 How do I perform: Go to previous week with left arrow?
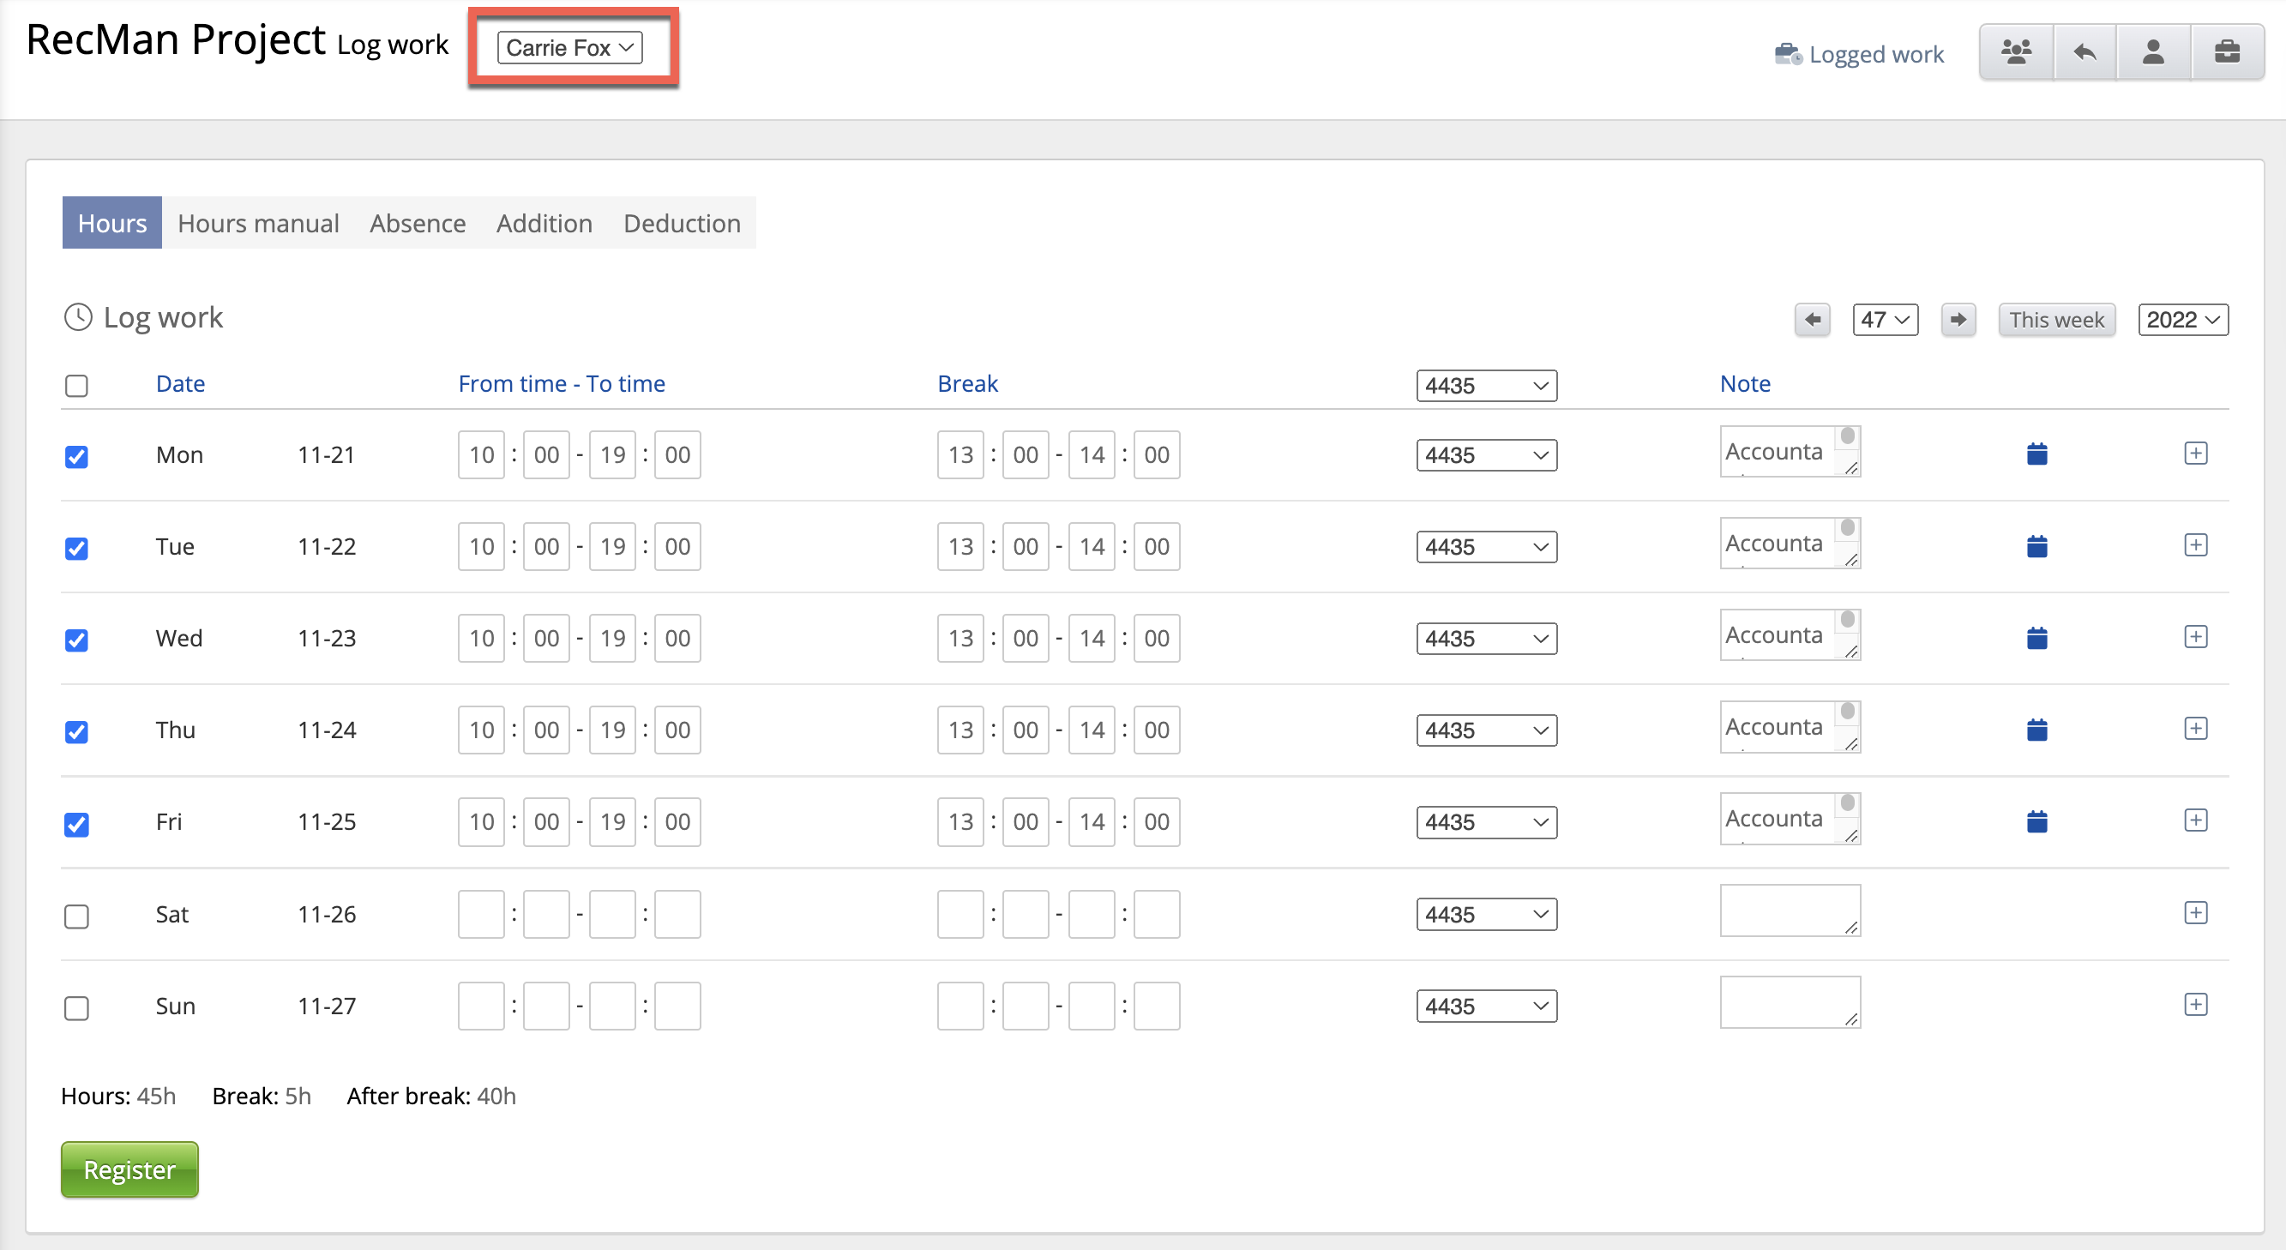click(1812, 320)
